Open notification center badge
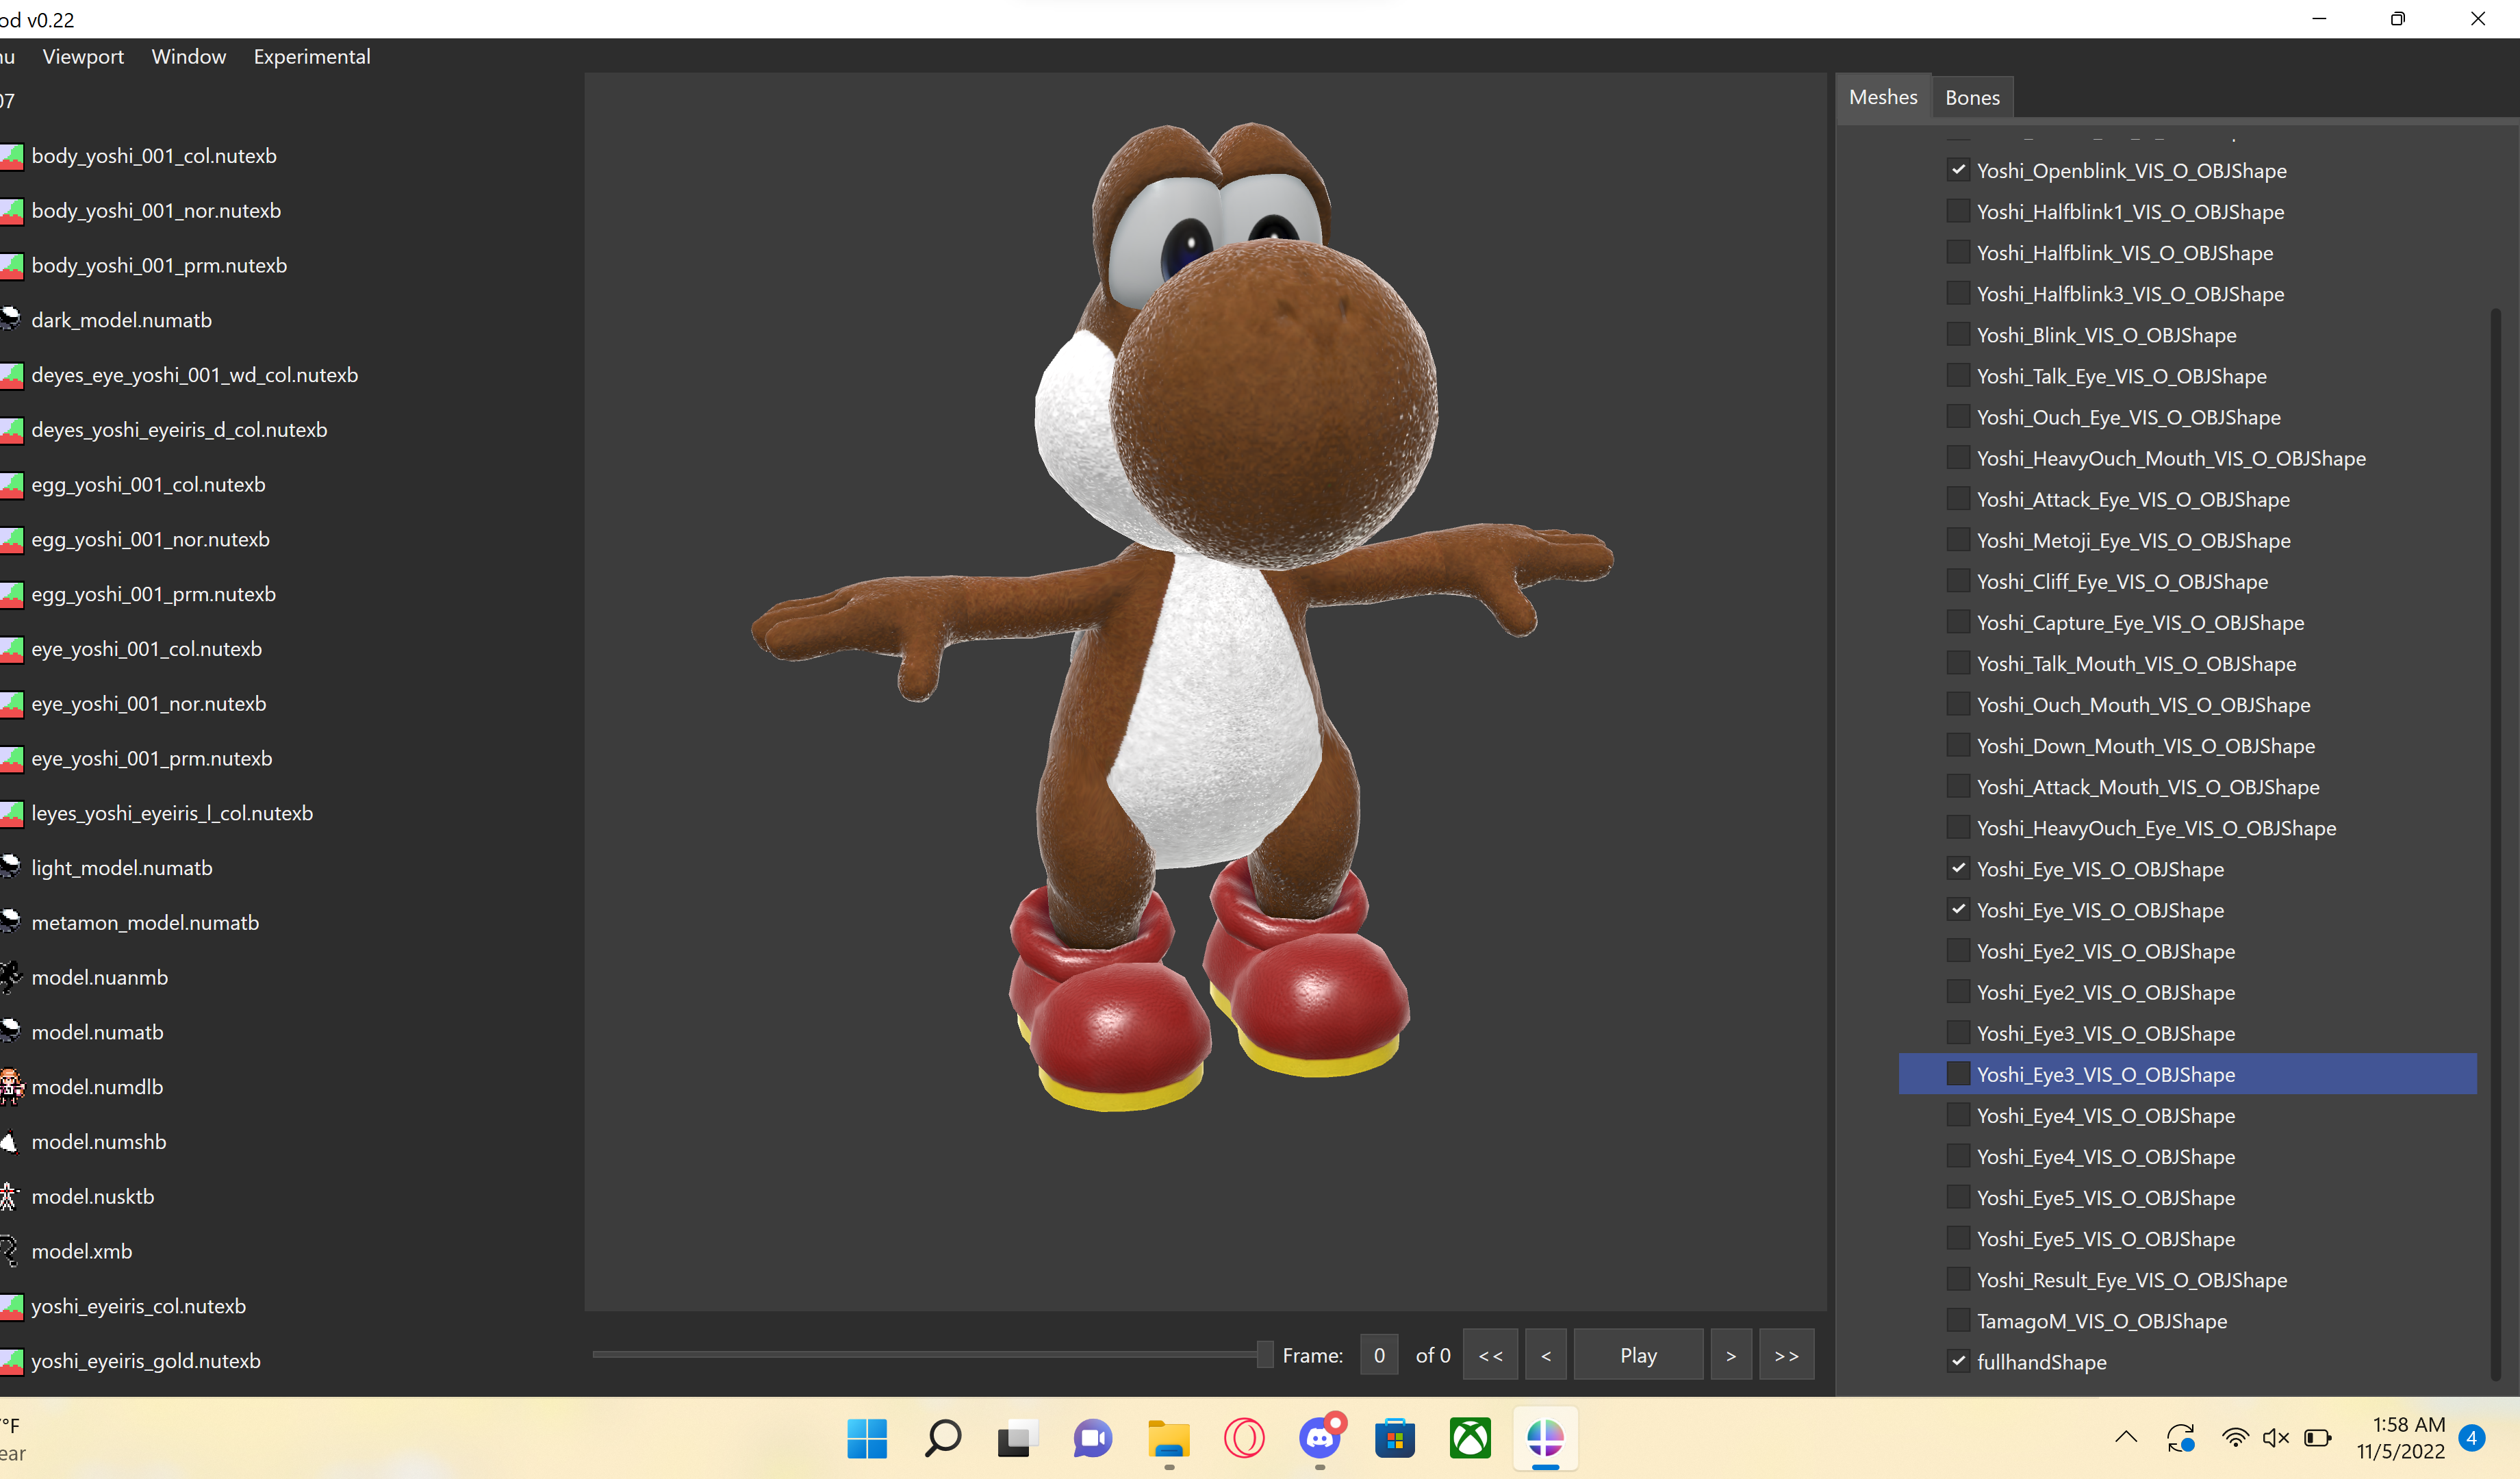The image size is (2520, 1479). click(x=2472, y=1438)
